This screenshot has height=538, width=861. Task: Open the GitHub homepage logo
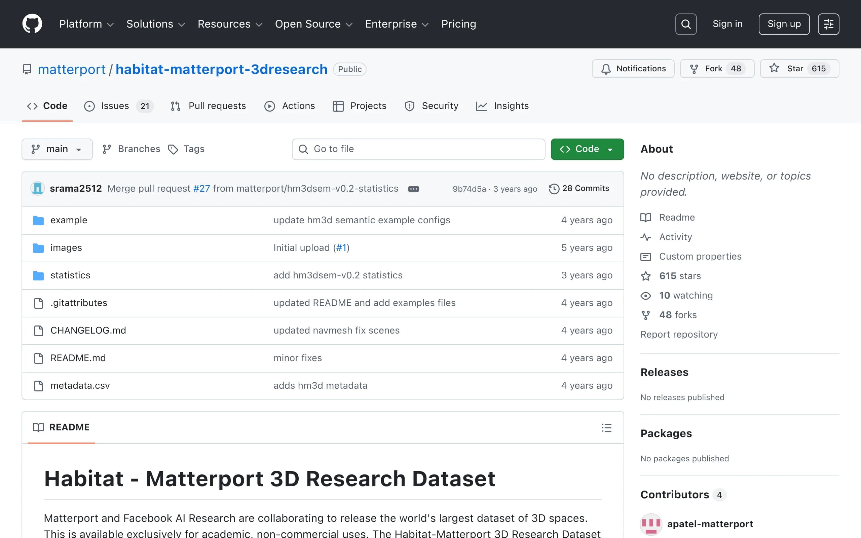point(32,24)
